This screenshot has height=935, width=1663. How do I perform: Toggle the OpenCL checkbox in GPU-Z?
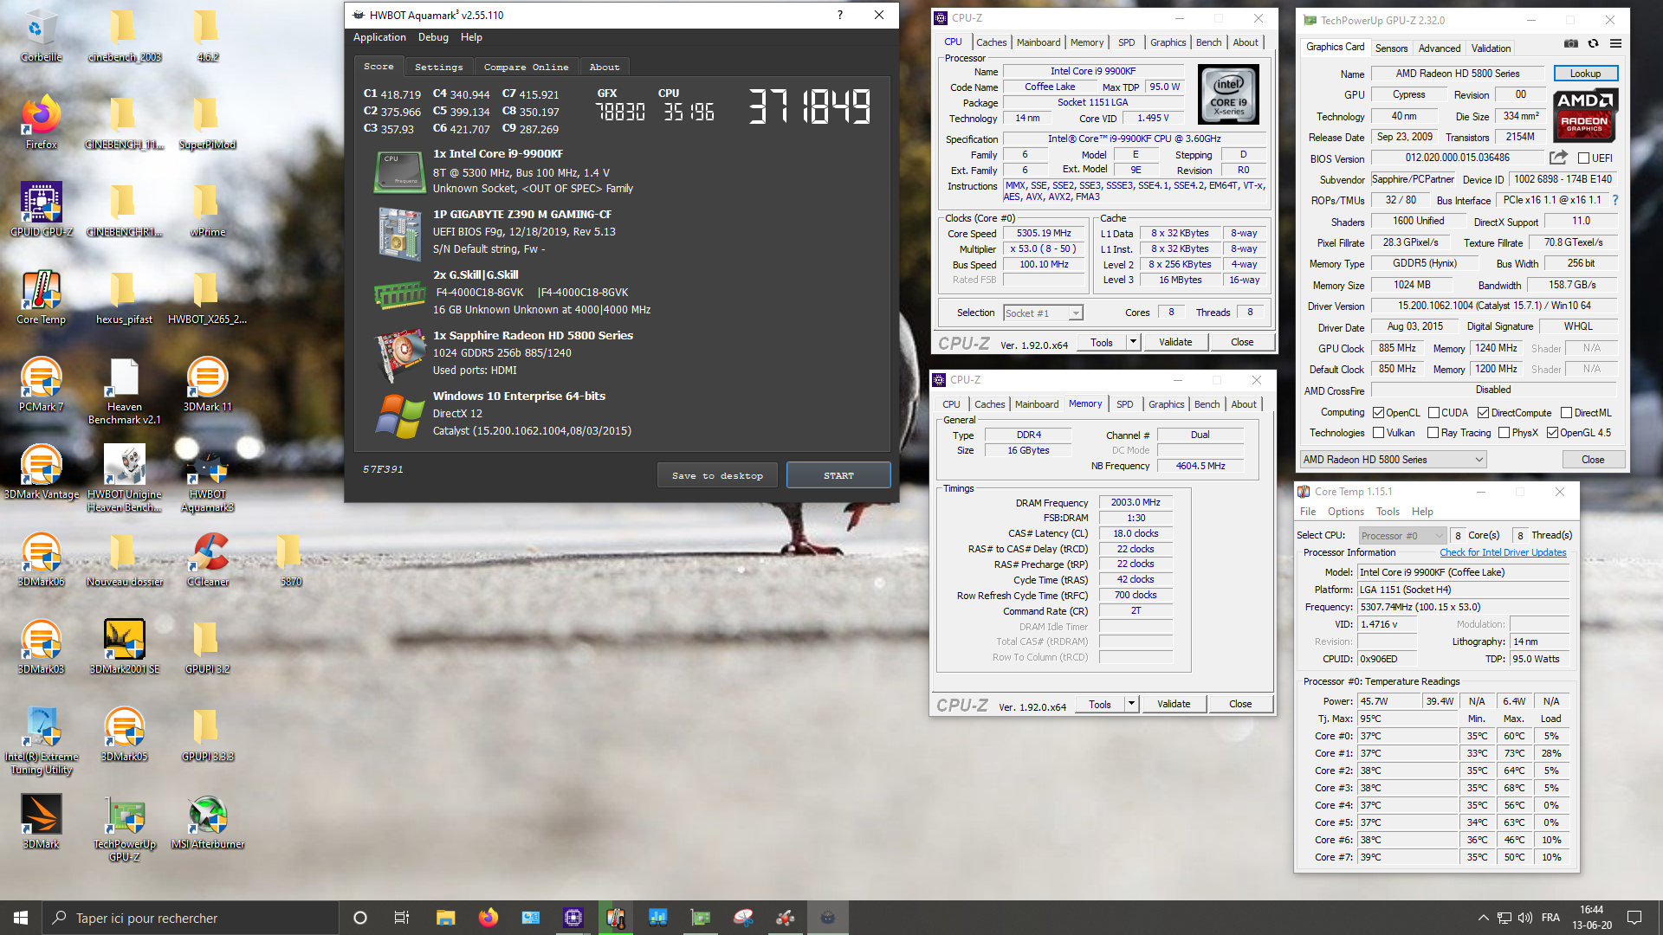point(1378,413)
